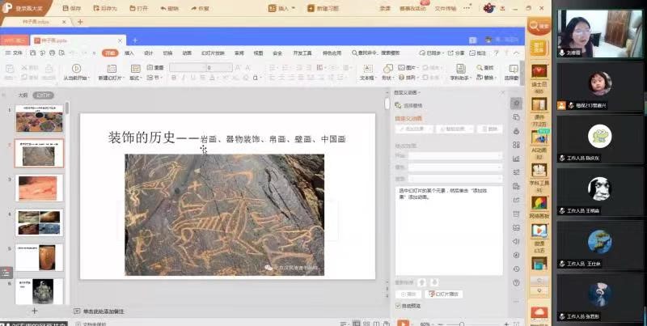Open the 动画 ribbon tab
647x326 pixels.
187,53
